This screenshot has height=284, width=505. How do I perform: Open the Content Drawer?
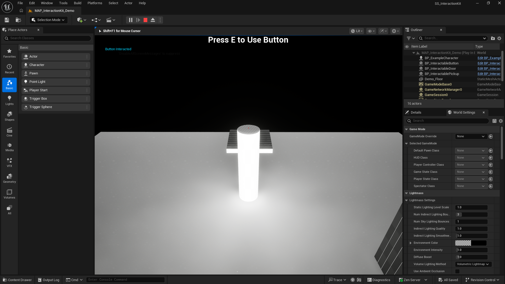[17, 280]
